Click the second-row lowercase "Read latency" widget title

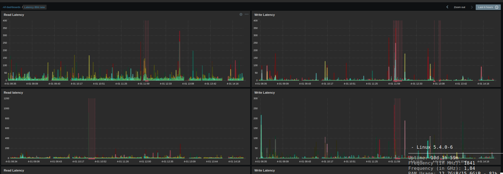pos(13,93)
